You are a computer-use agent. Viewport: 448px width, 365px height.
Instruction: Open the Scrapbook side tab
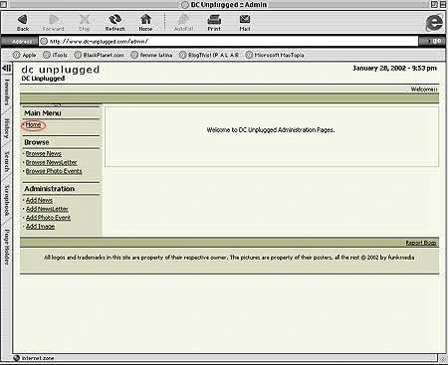(x=6, y=200)
